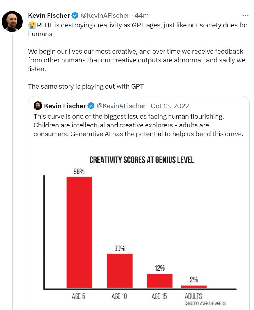254x310 pixels.
Task: Click the @KevinAFischer handle in quoted tweet
Action: 121,106
